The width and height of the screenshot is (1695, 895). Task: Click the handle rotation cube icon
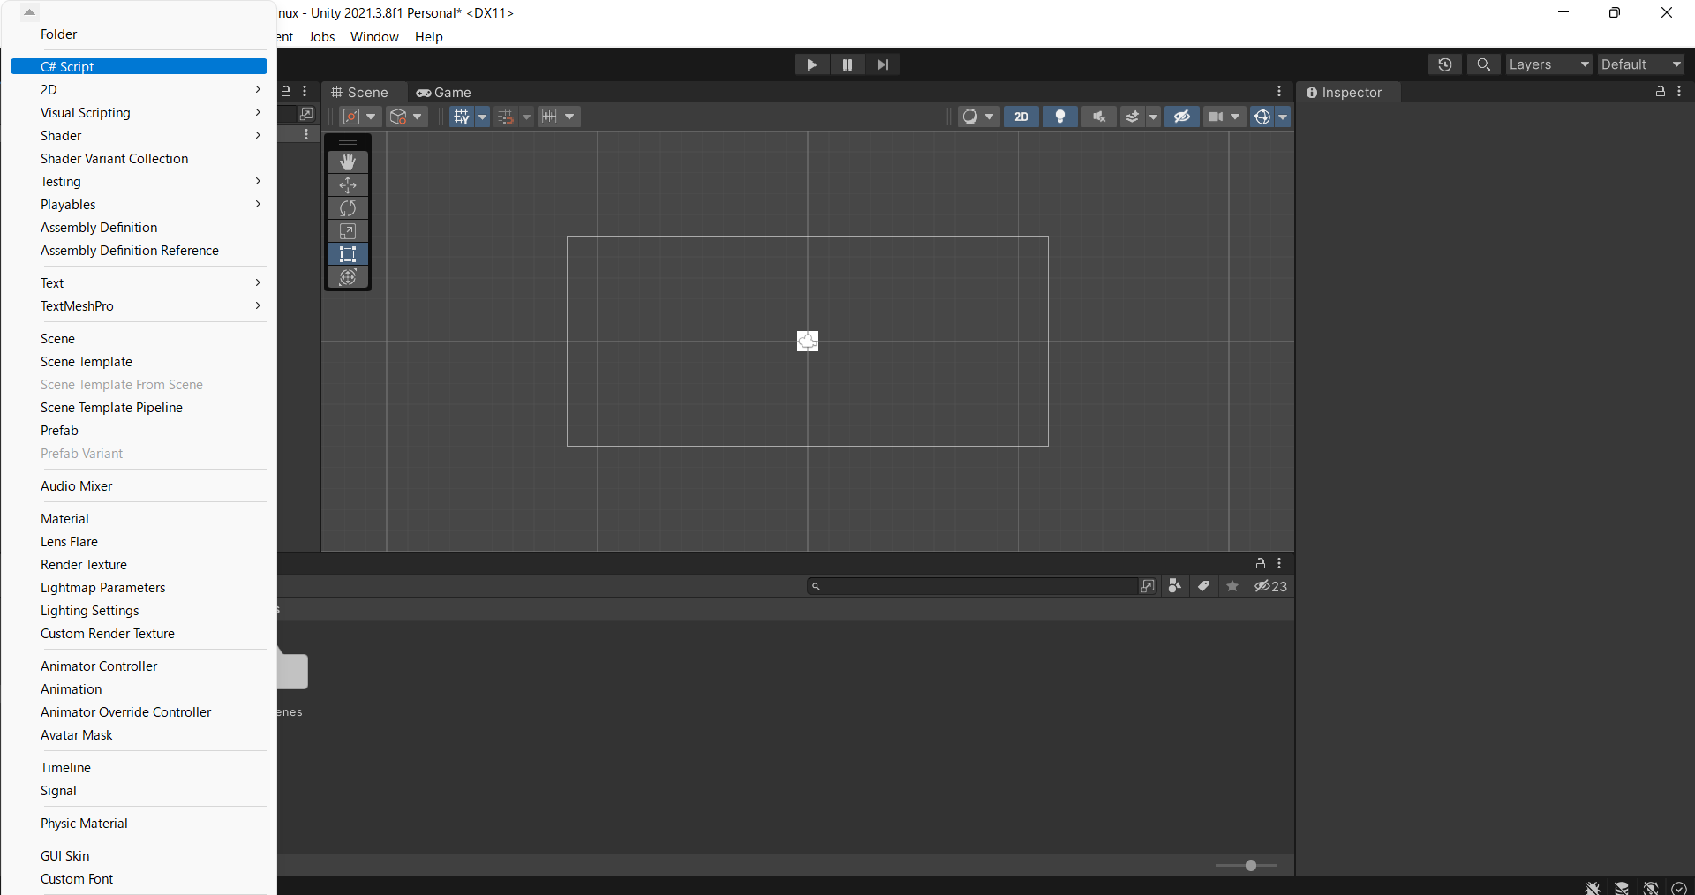[398, 117]
